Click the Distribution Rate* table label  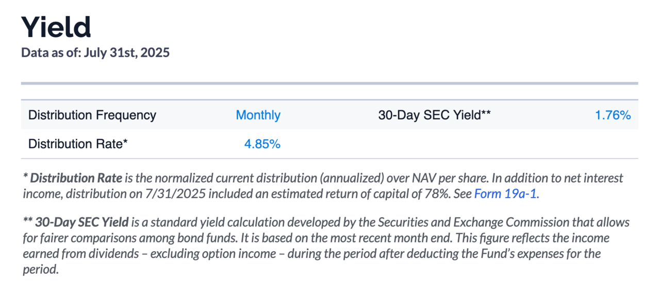(x=77, y=144)
